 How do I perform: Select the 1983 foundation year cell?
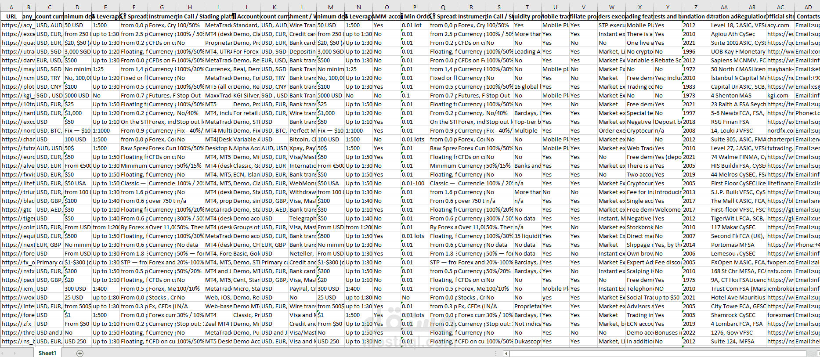point(696,87)
